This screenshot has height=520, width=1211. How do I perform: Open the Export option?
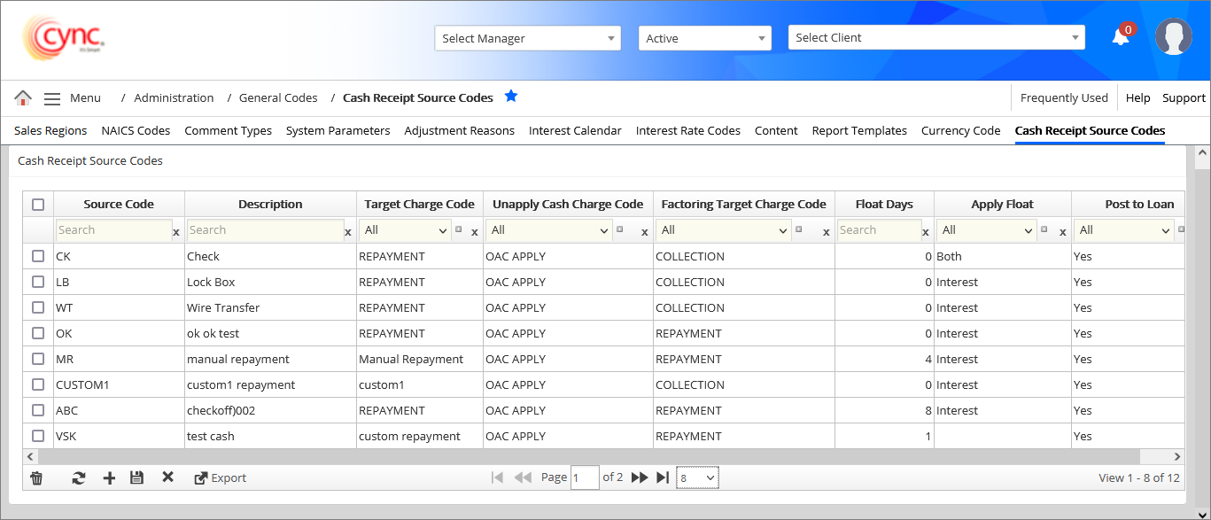pos(220,477)
